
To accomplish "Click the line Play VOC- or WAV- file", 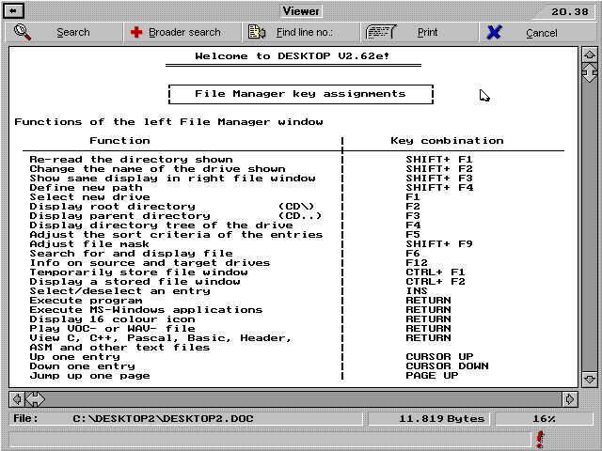I will click(112, 328).
